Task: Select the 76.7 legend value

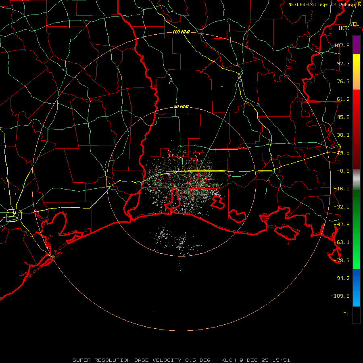Action: [343, 81]
